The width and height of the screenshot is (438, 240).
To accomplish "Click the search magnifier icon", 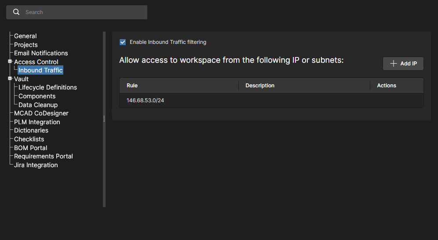I will (x=16, y=12).
